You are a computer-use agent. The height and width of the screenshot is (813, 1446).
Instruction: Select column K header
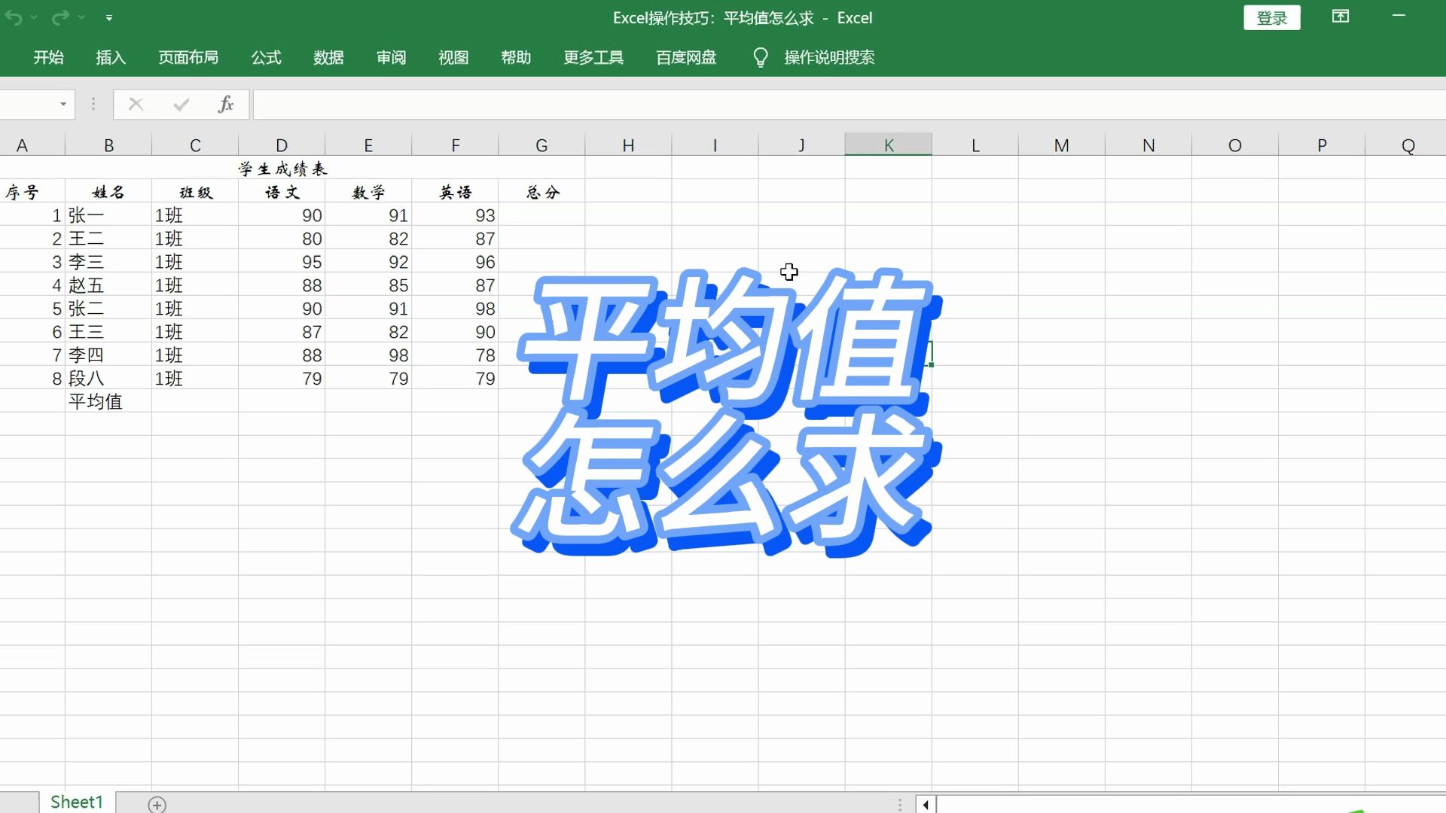tap(889, 145)
